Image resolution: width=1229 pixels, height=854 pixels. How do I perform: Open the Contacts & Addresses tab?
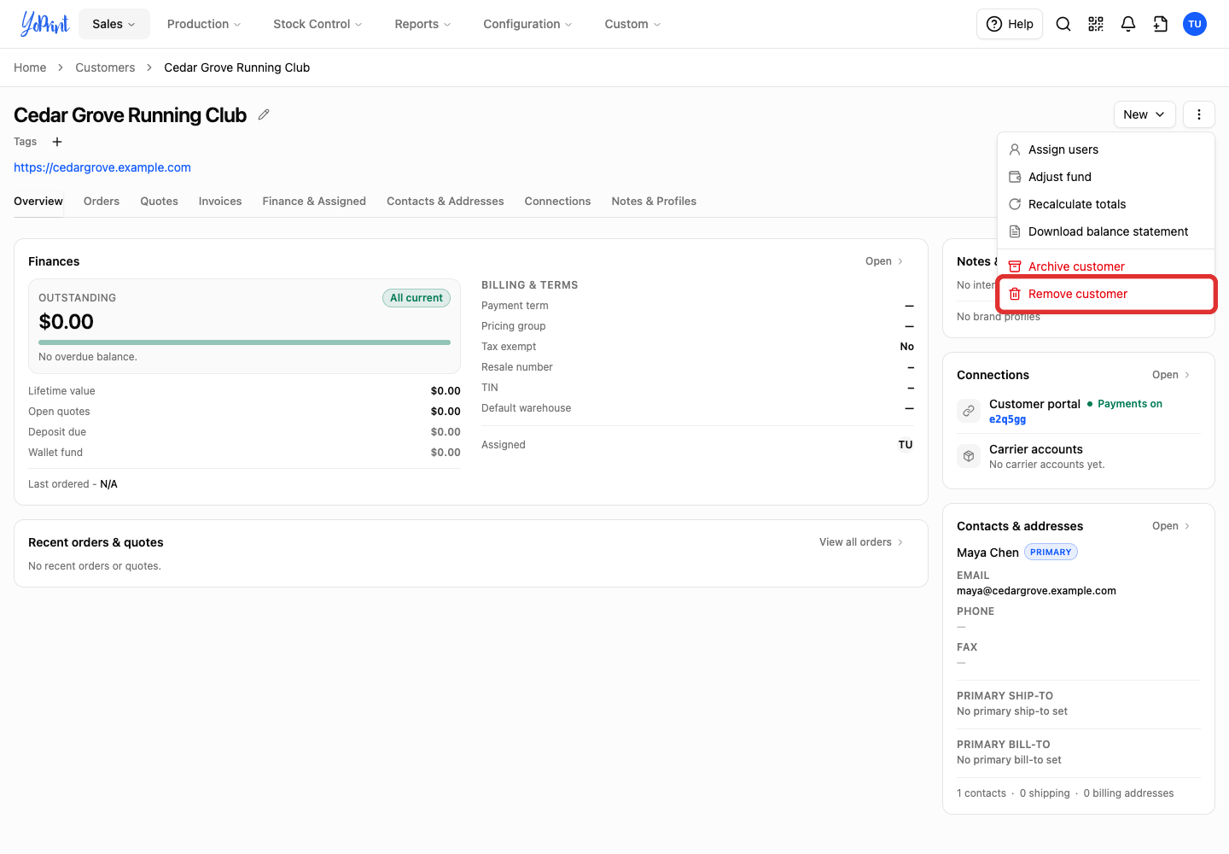coord(446,202)
